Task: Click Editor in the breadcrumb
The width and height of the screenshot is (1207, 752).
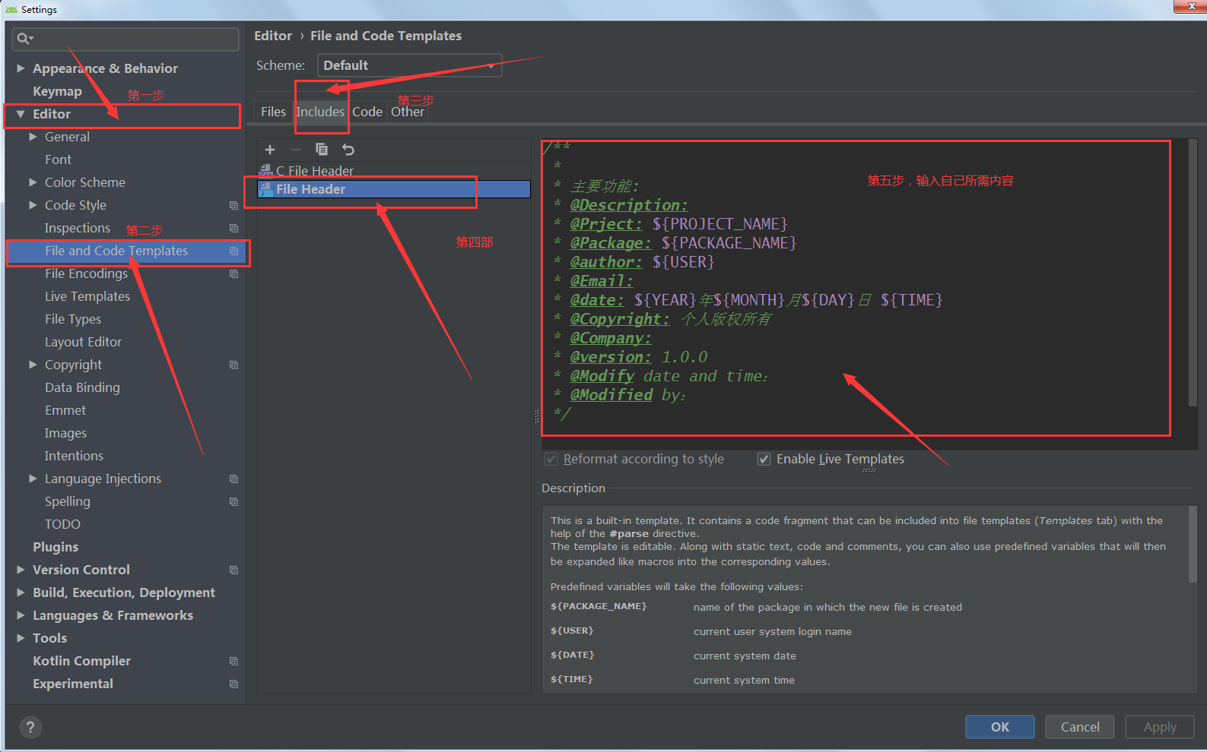Action: tap(273, 36)
